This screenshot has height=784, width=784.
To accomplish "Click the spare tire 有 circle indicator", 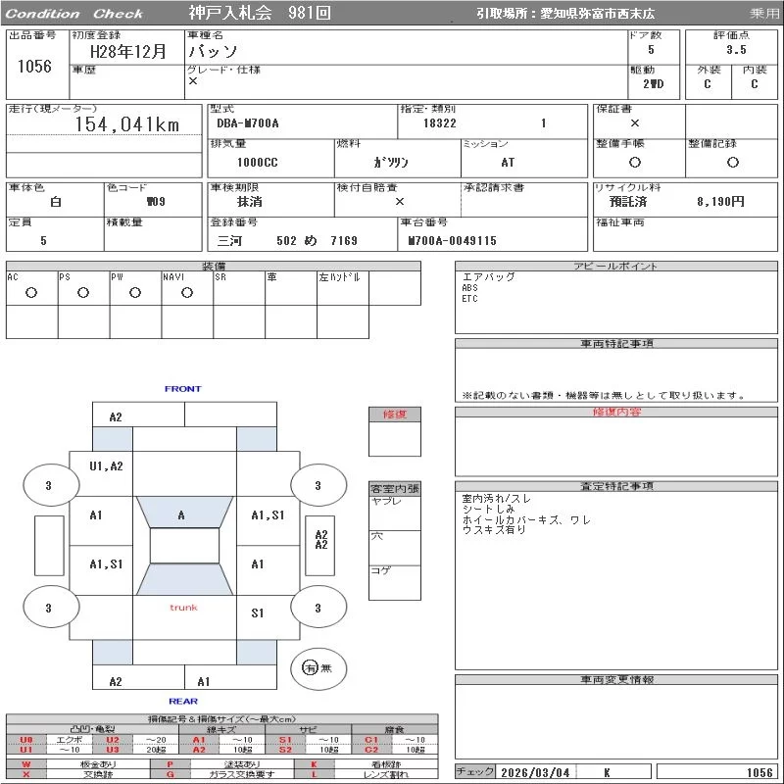I will click(x=311, y=667).
